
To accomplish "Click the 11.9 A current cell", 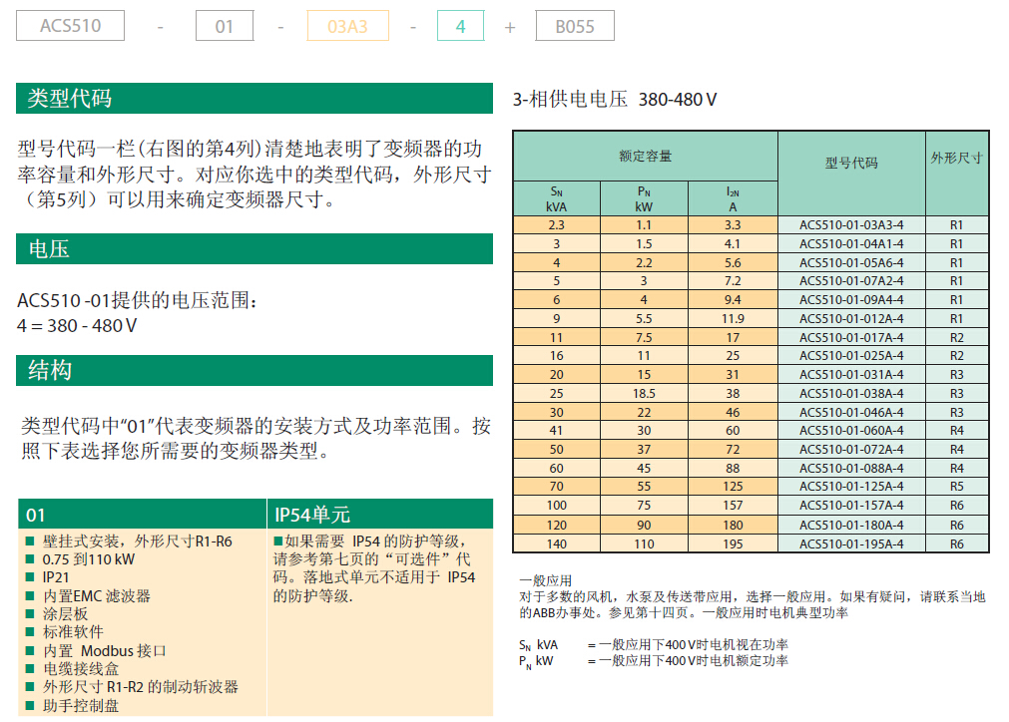I will click(x=733, y=318).
